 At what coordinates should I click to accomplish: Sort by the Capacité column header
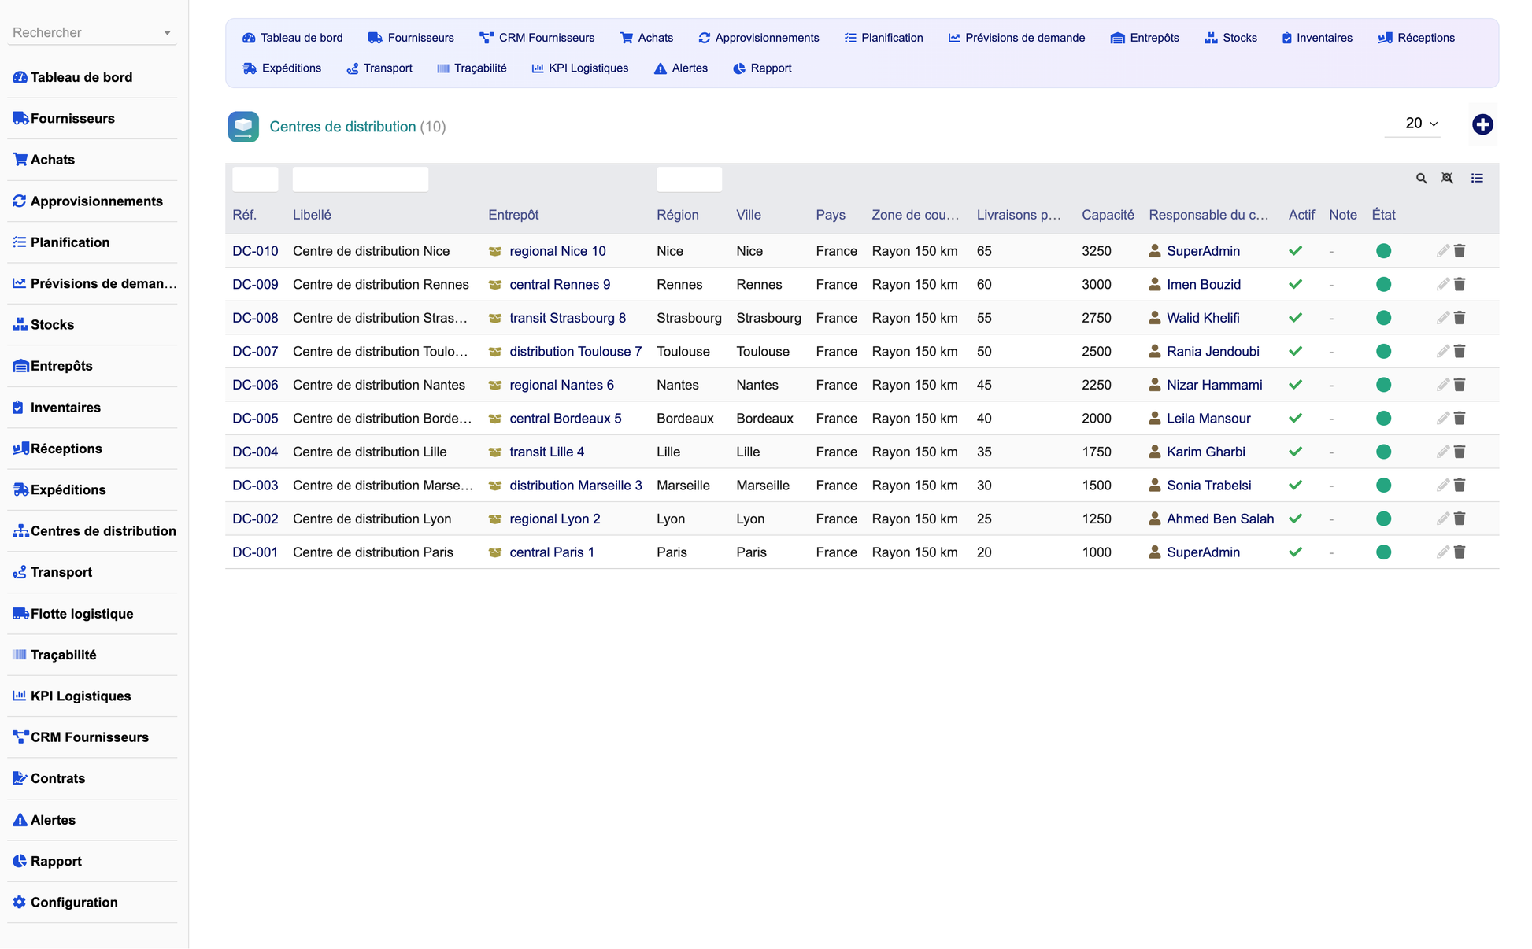pos(1108,215)
